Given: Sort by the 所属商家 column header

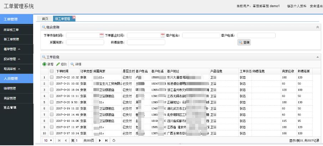Looking at the screenshot, I should pos(107,71).
